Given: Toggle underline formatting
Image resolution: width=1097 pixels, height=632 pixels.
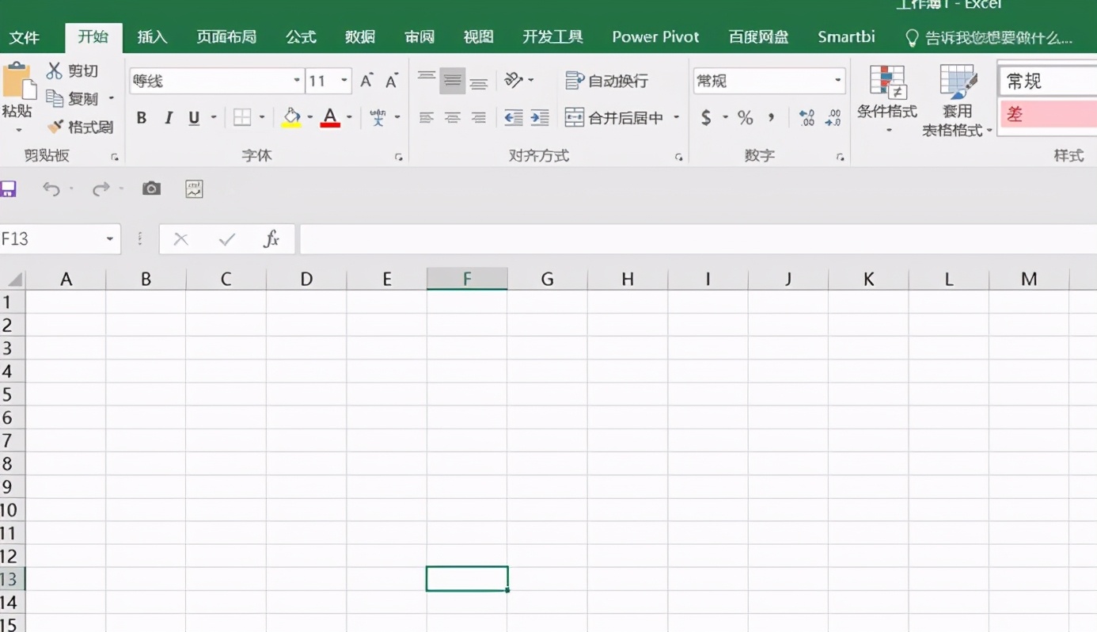Looking at the screenshot, I should [194, 117].
